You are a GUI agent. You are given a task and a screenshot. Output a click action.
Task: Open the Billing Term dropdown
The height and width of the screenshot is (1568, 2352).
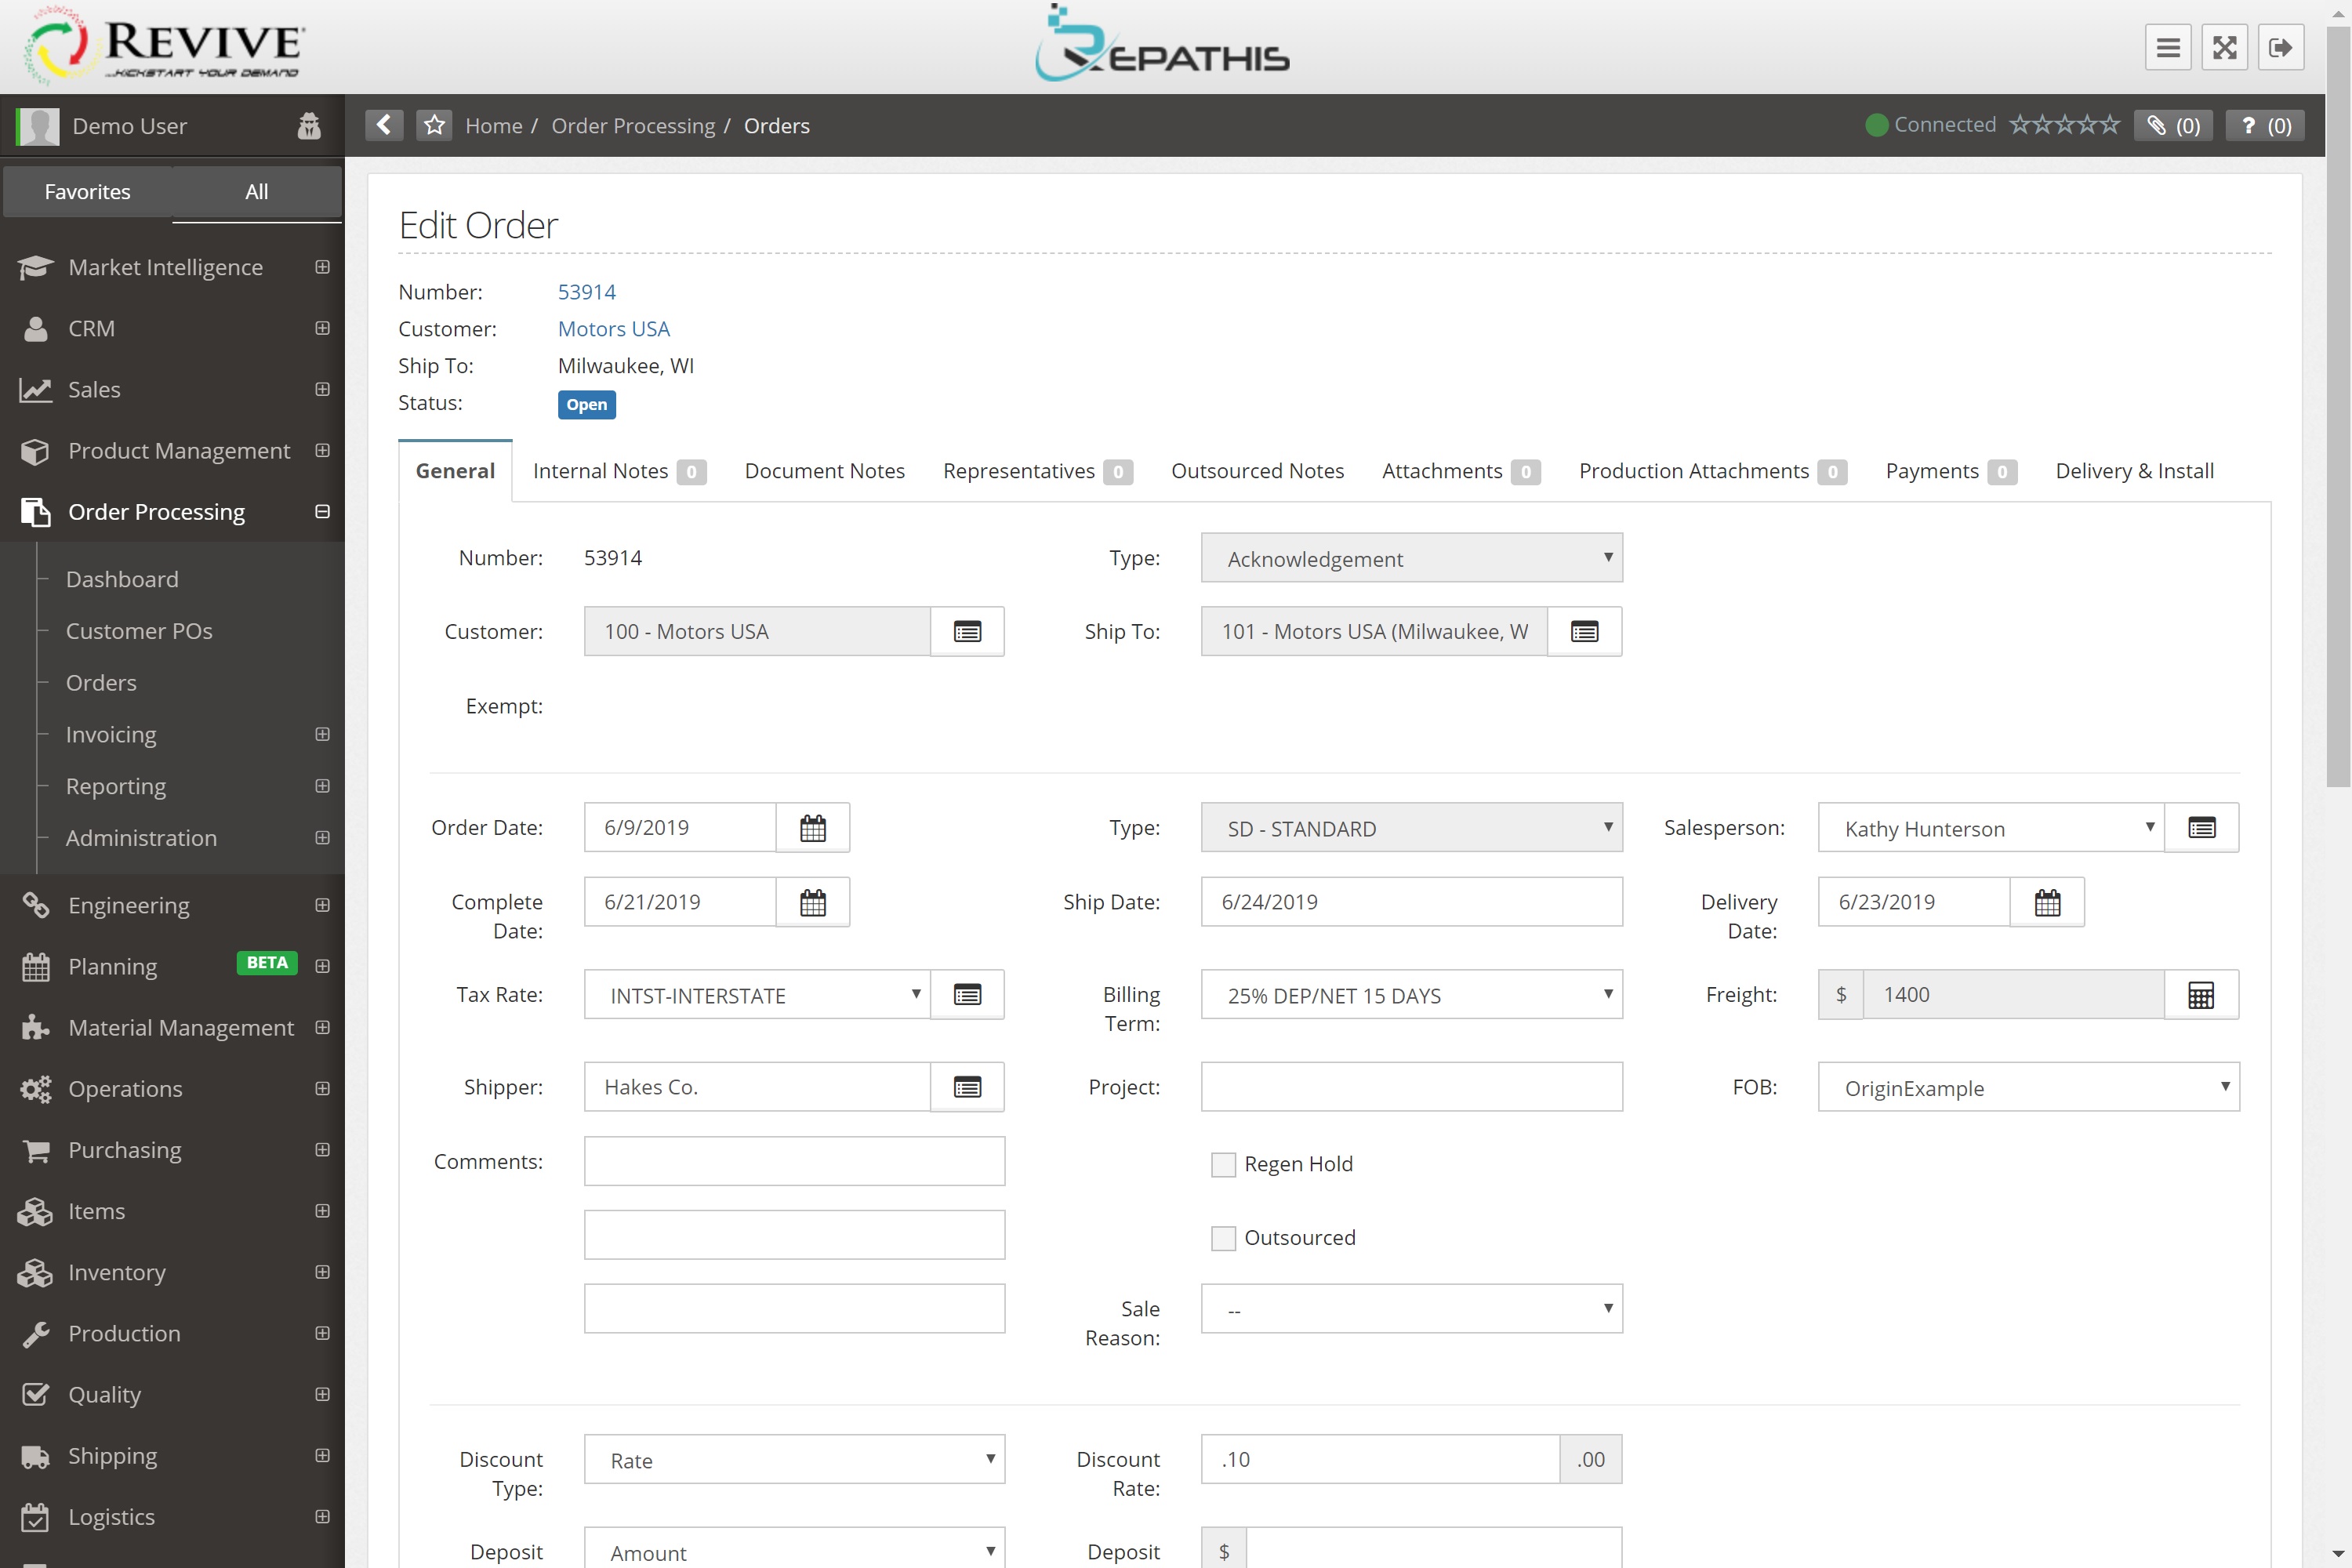tap(1411, 994)
